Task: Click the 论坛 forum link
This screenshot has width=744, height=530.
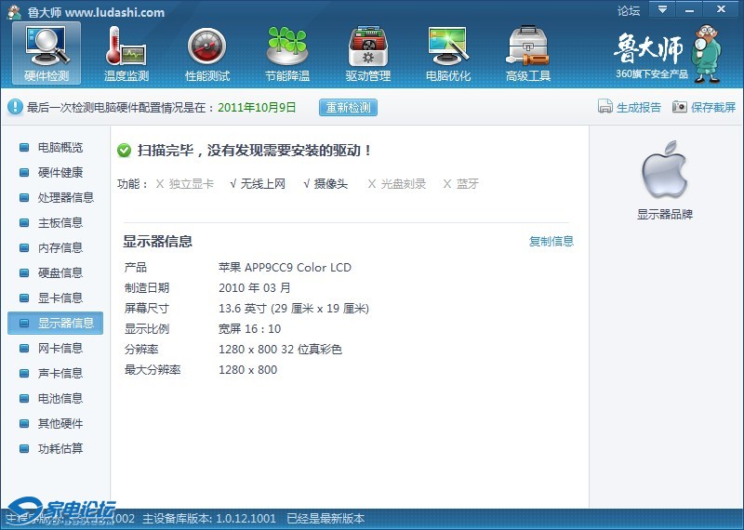Action: [629, 11]
